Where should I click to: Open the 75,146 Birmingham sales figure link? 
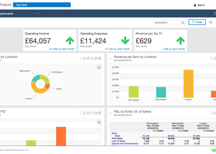146,136
